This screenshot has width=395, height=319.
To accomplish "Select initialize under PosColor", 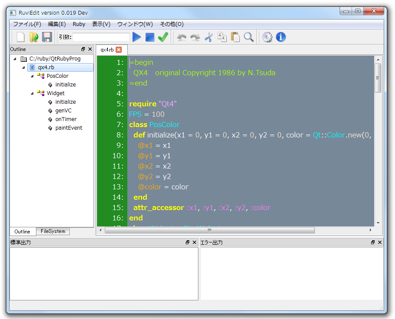I will [65, 85].
